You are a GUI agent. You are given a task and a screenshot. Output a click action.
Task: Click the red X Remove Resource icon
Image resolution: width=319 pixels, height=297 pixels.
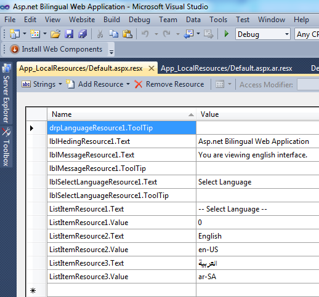point(139,84)
